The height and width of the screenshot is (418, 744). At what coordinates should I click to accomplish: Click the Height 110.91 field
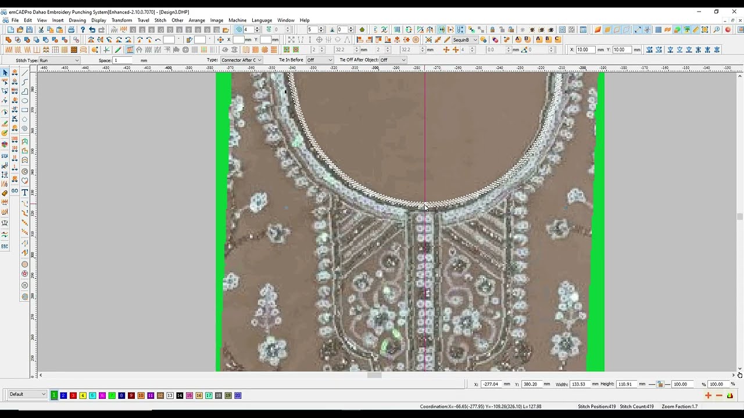coord(627,384)
